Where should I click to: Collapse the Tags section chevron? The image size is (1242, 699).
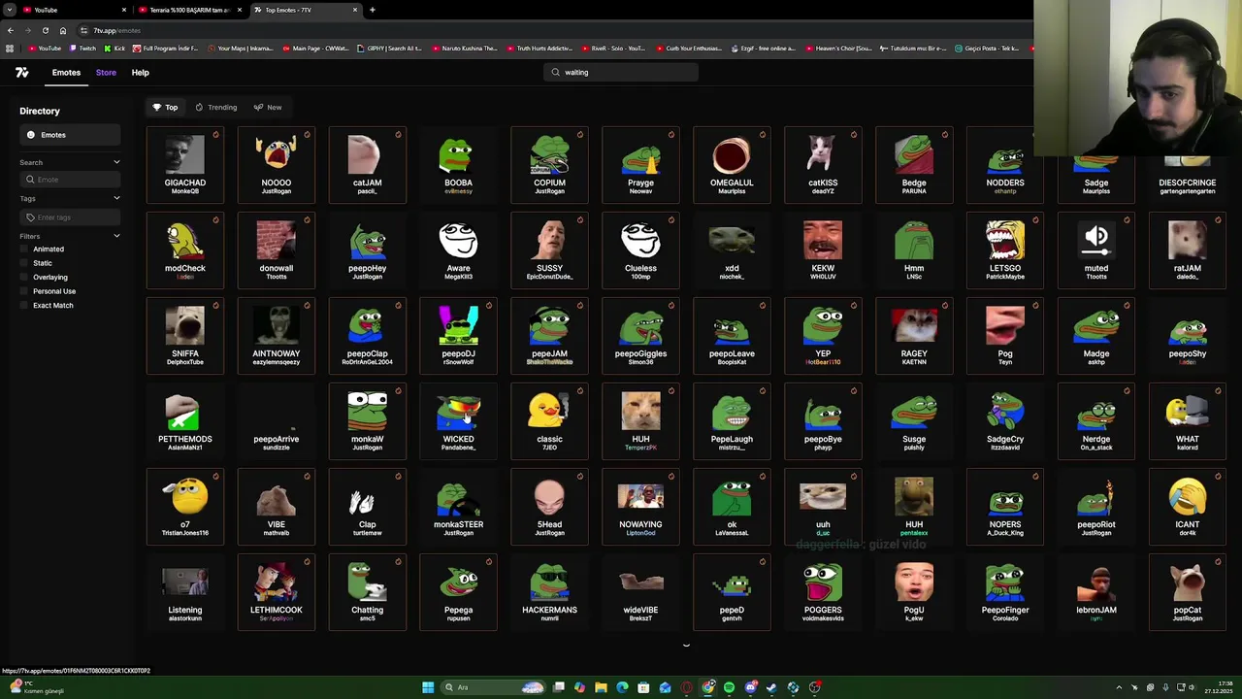116,198
